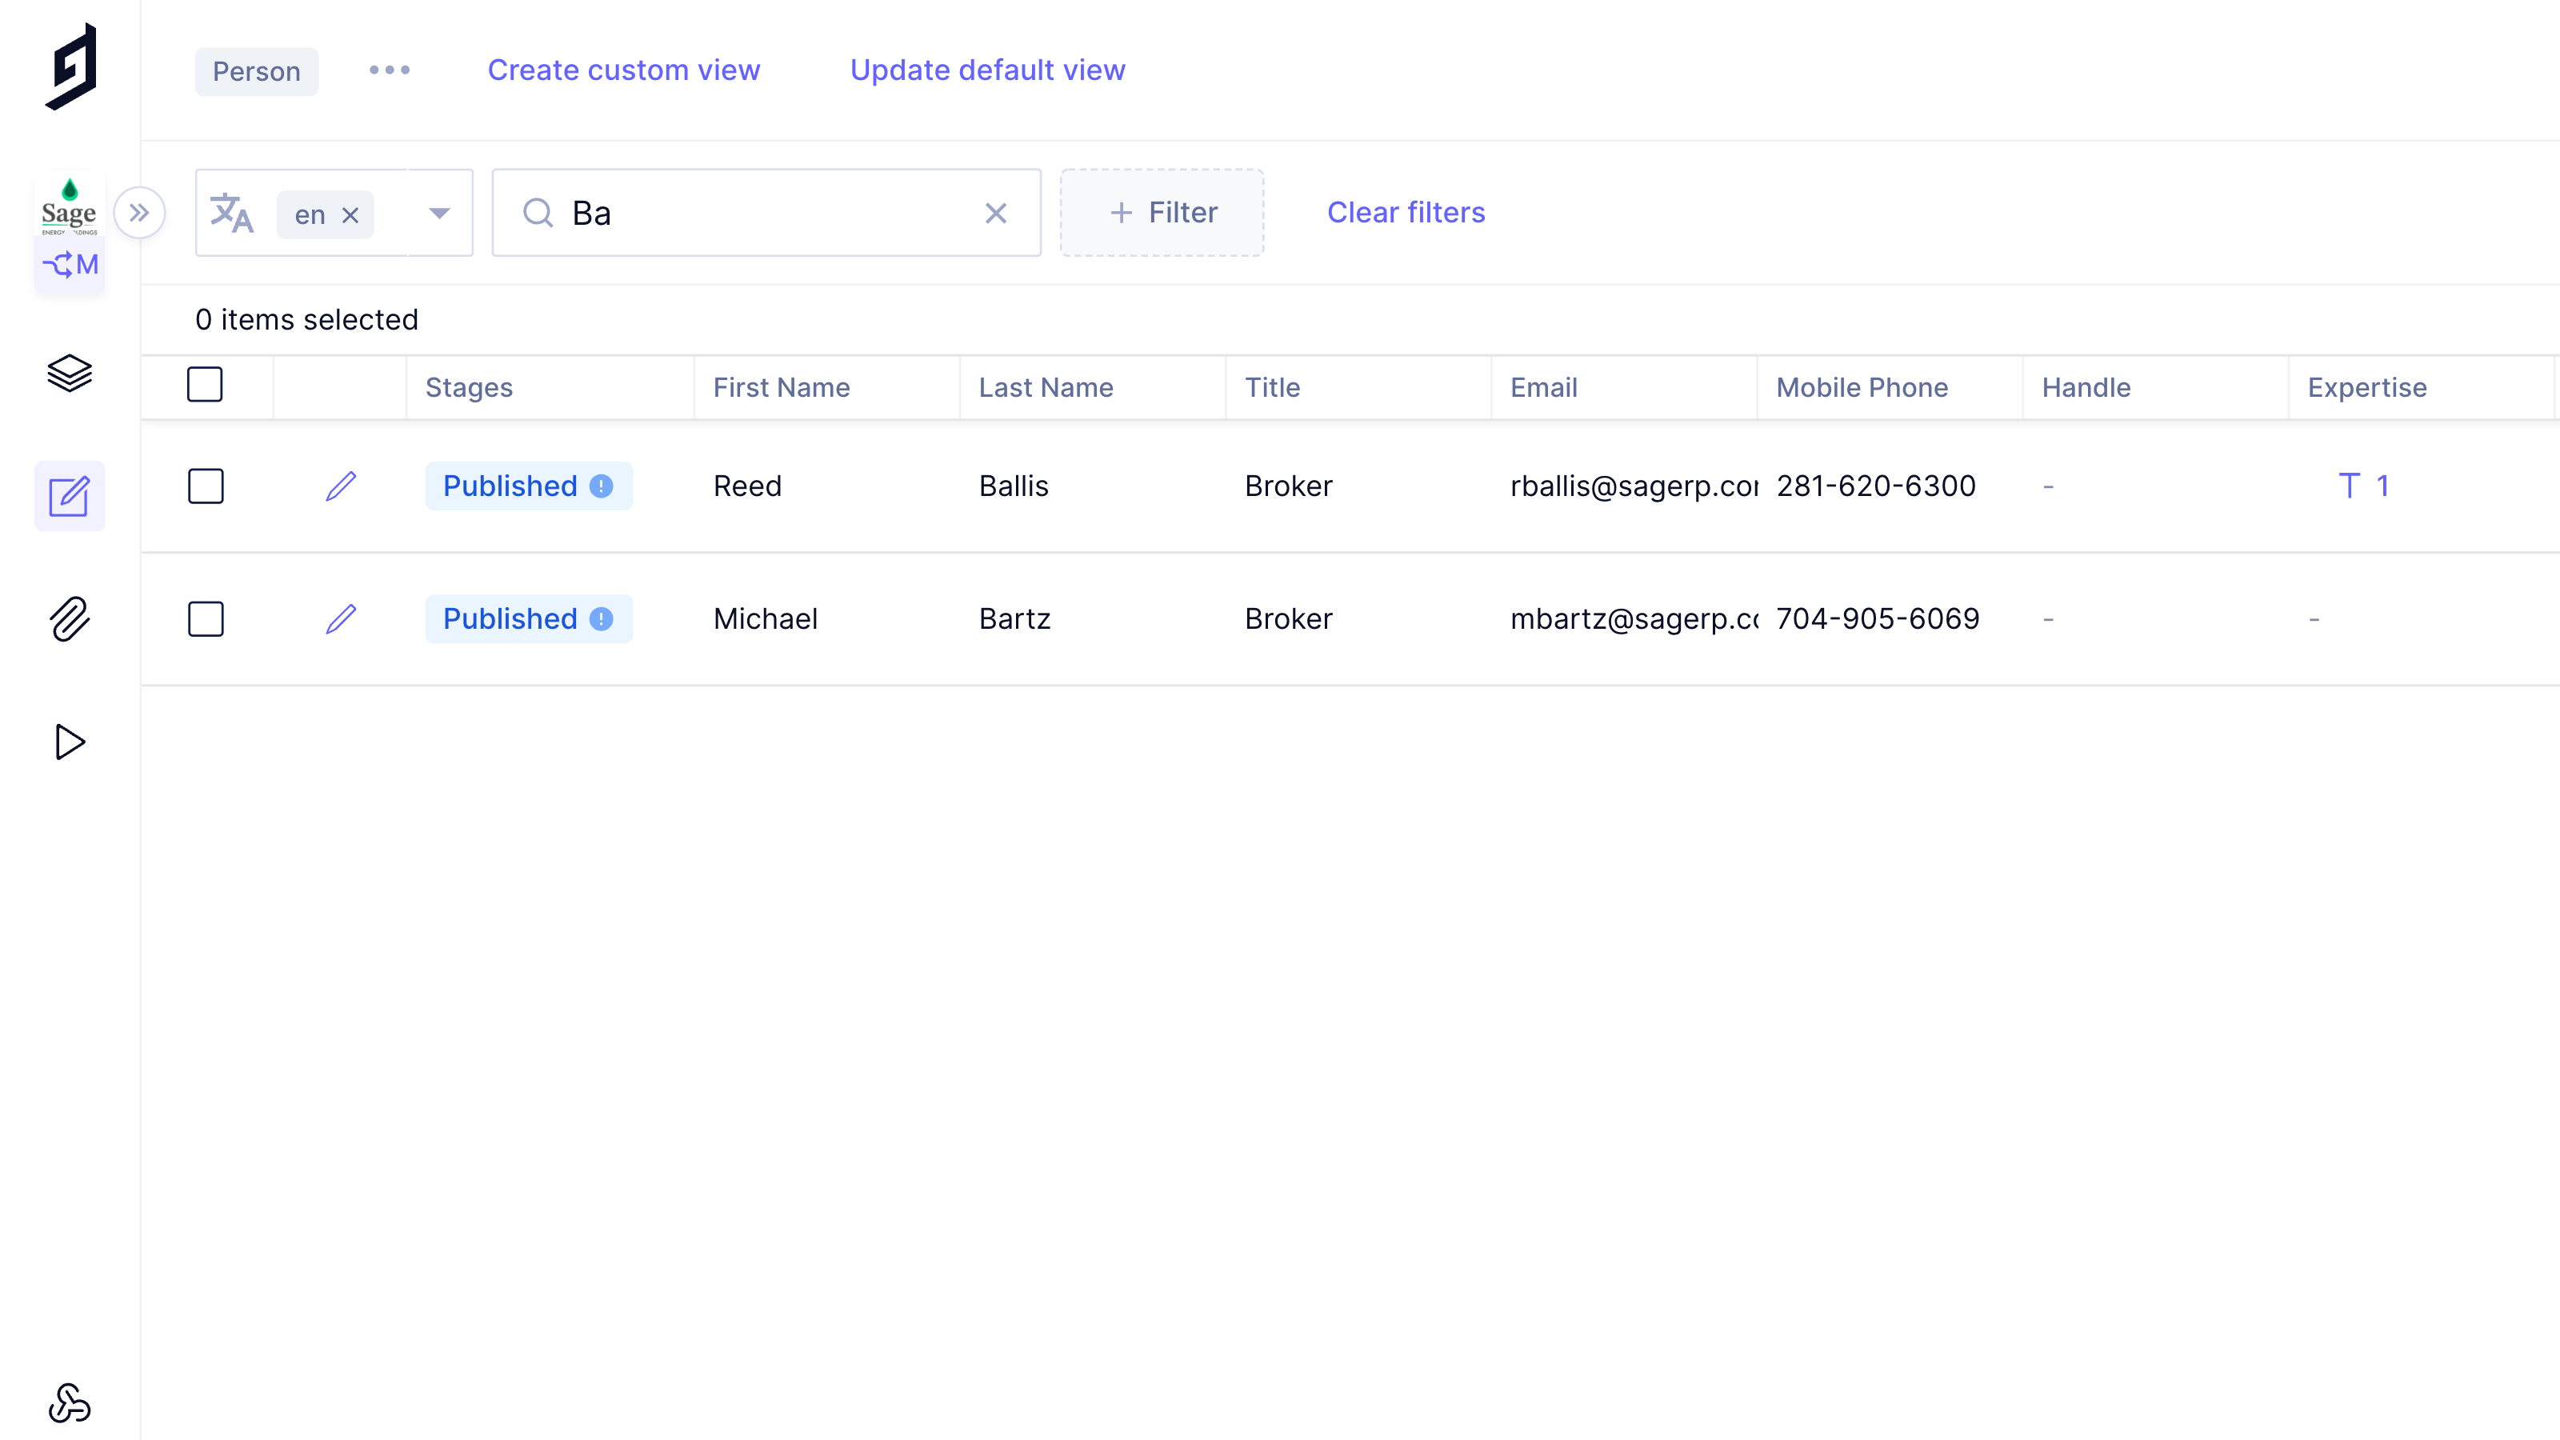Clear the search text with X icon

996,213
